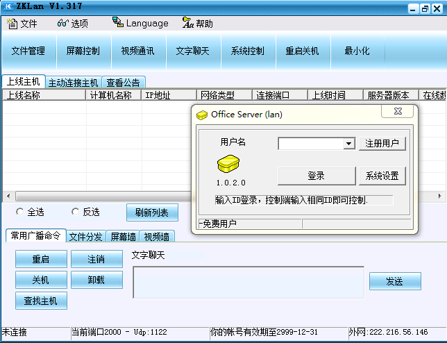Open the Language menu

(140, 23)
